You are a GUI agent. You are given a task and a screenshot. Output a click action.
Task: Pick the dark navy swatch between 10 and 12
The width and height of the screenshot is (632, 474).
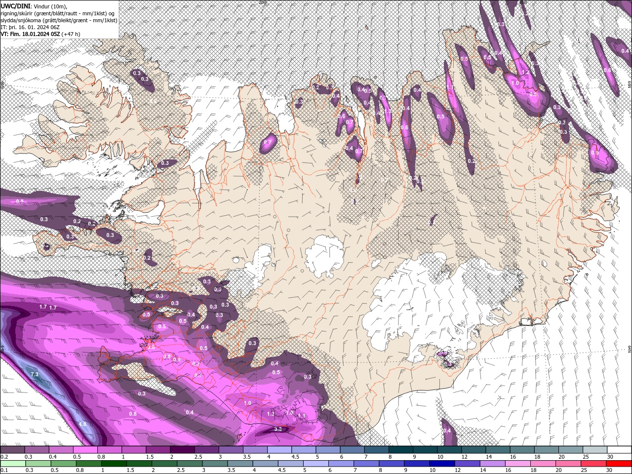click(441, 464)
